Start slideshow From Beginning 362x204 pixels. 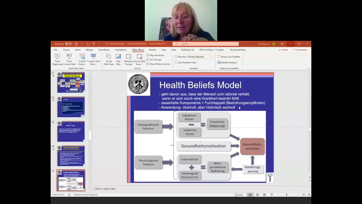pos(57,59)
